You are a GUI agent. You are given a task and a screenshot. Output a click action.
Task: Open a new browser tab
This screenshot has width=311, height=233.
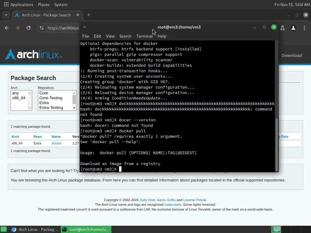pos(89,15)
